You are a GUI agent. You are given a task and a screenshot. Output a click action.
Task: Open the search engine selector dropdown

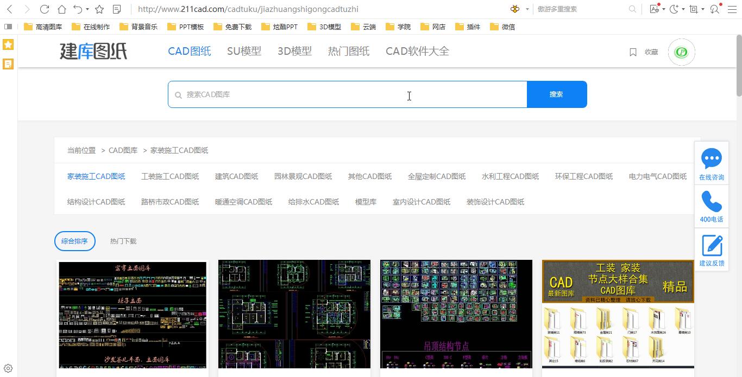[x=527, y=9]
